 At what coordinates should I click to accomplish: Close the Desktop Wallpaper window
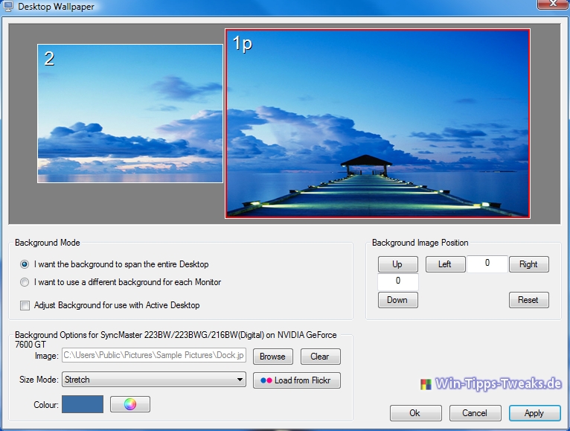553,4
